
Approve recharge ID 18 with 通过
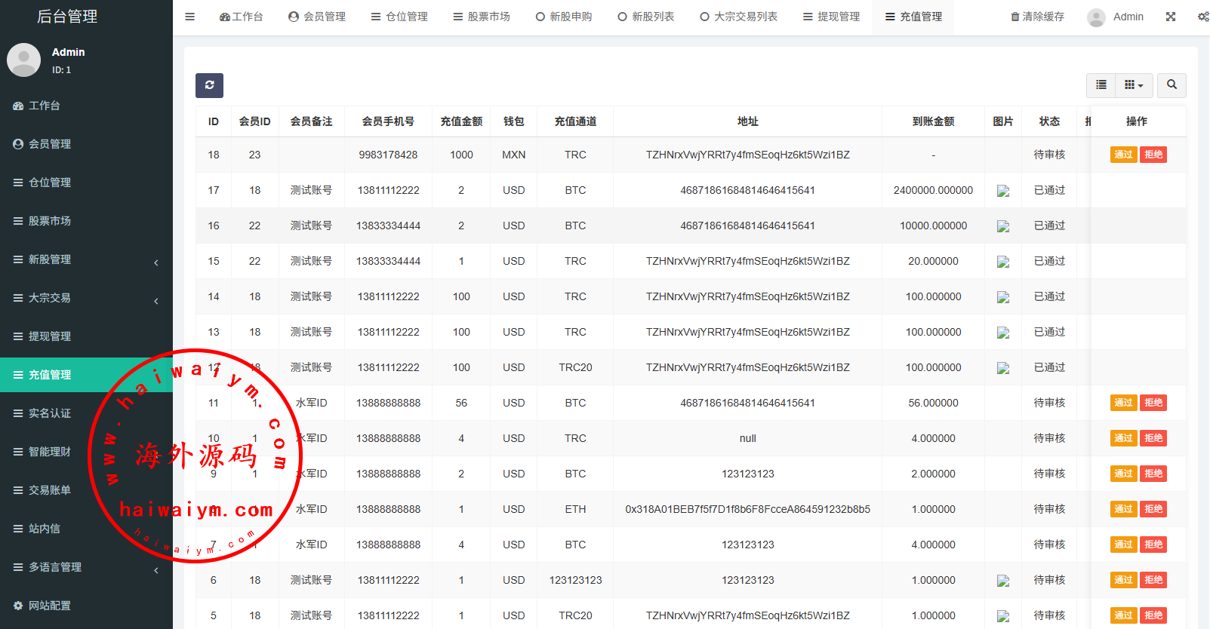tap(1123, 155)
